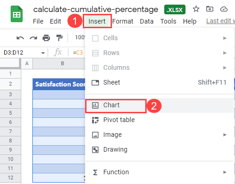
Task: Choose Pivot table from Insert menu
Action: coord(160,120)
